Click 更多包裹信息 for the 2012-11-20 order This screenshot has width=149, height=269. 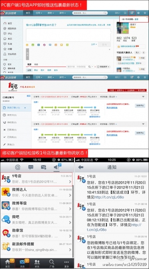(112, 135)
